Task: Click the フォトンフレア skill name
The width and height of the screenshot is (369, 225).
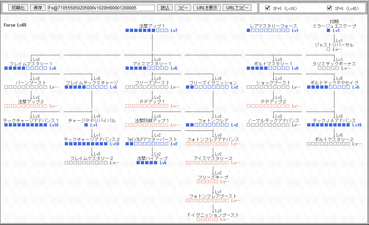Action: click(x=213, y=120)
